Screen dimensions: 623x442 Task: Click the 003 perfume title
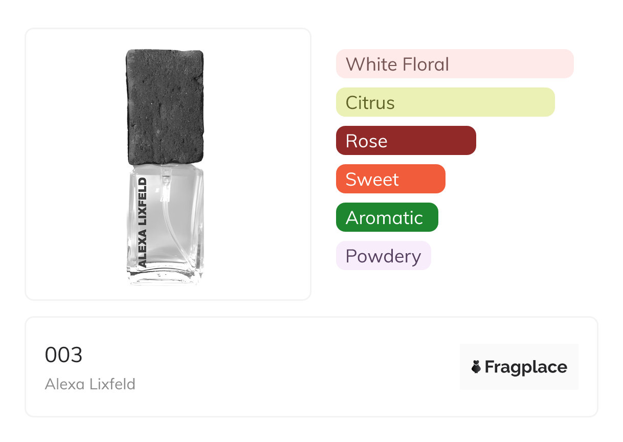(63, 355)
